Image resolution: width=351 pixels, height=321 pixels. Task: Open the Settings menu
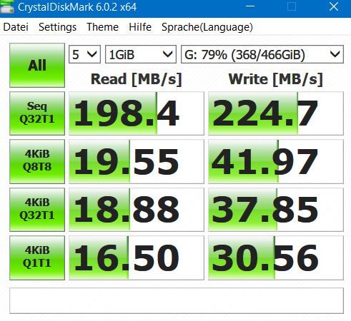(x=57, y=27)
